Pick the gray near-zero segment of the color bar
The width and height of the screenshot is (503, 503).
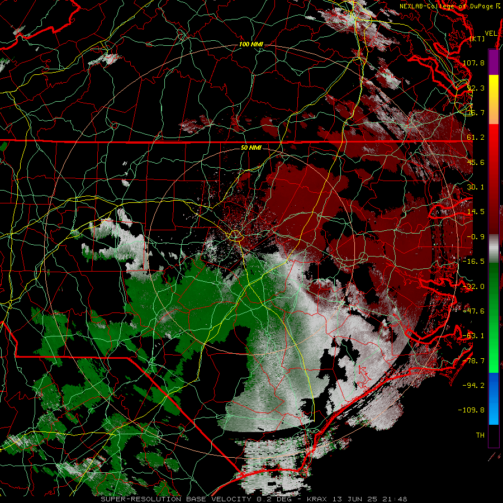(x=493, y=249)
